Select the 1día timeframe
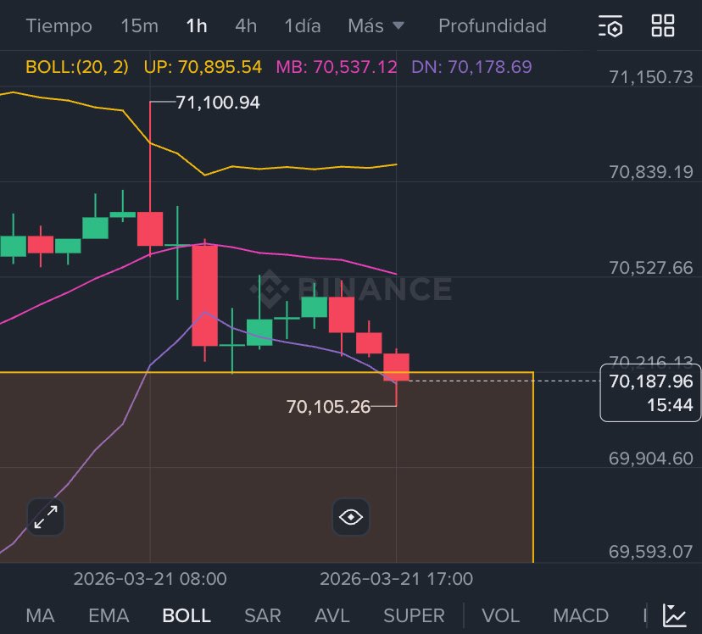702x634 pixels. click(303, 26)
